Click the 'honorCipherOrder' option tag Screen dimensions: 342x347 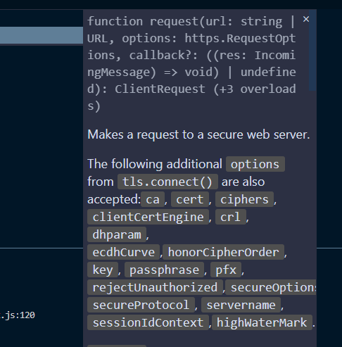(x=224, y=252)
